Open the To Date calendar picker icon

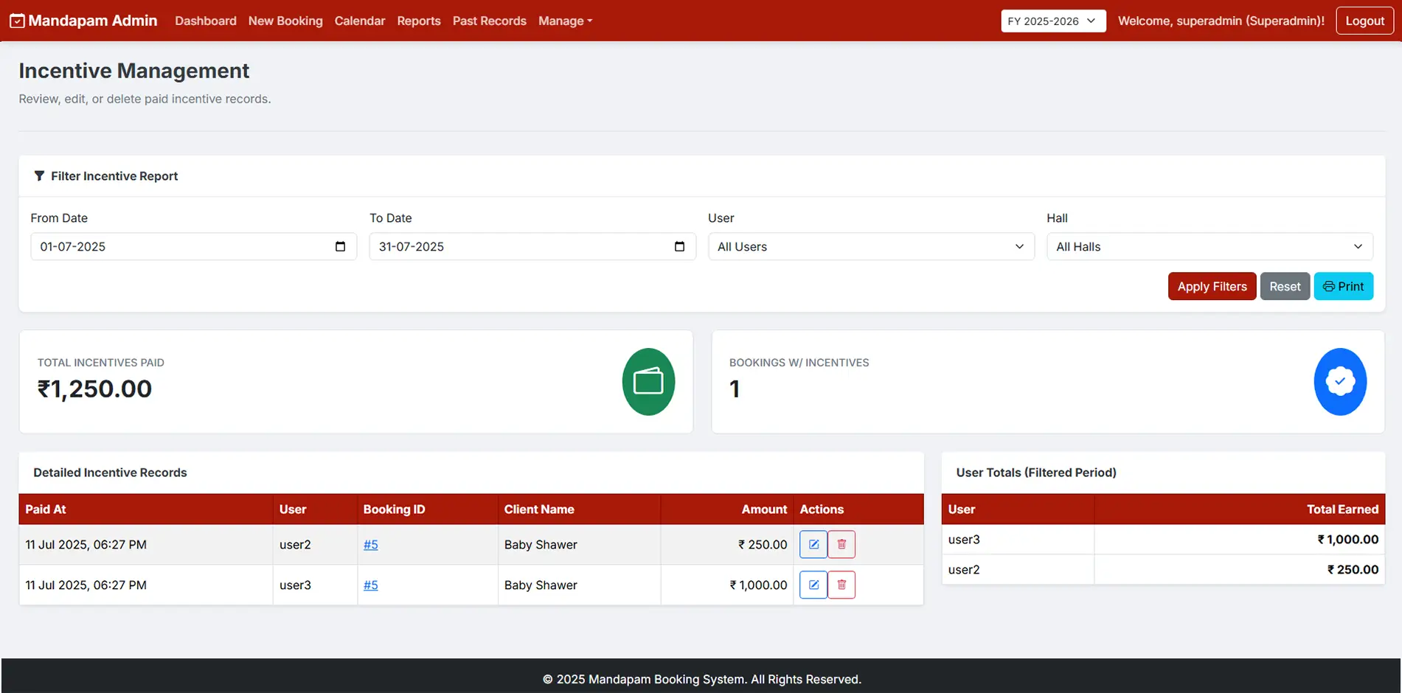pos(679,246)
